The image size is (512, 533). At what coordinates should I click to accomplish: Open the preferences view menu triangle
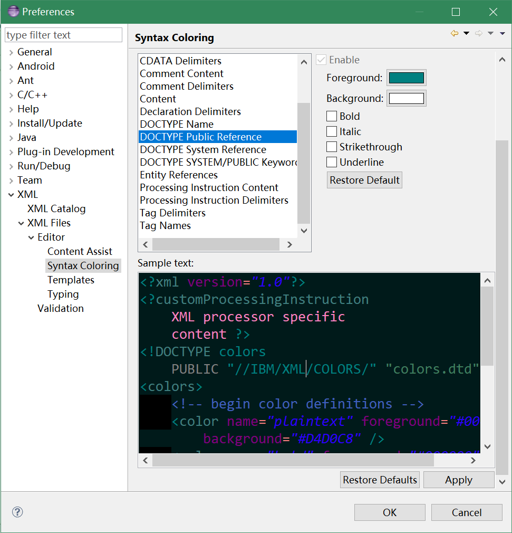coord(502,34)
